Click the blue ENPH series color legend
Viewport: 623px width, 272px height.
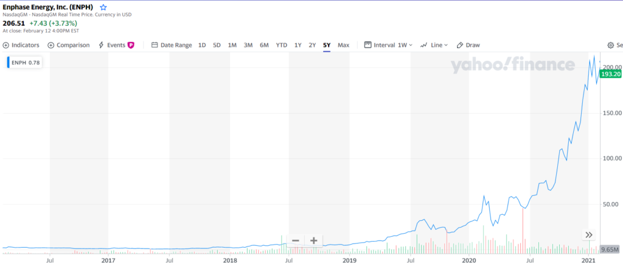click(9, 62)
